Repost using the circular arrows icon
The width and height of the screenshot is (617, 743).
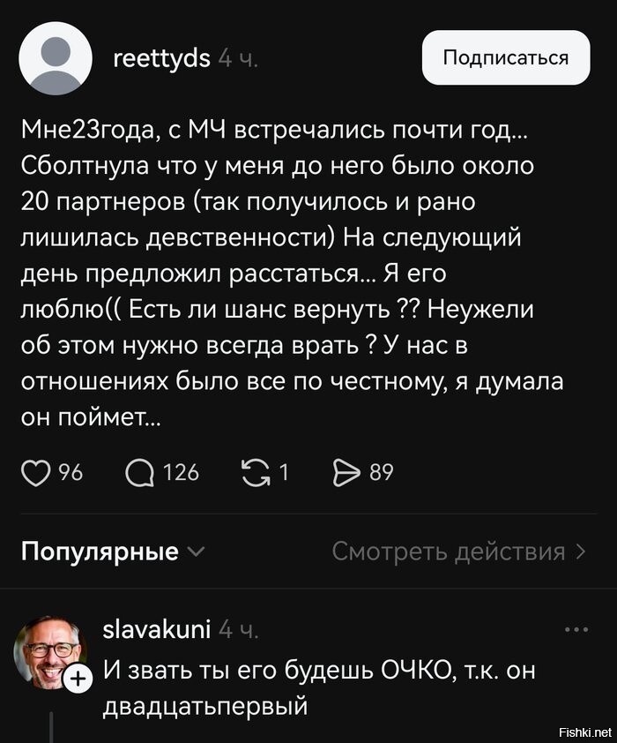tap(256, 473)
